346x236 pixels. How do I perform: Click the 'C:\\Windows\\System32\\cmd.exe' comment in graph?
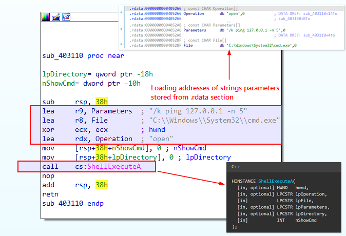(215, 121)
